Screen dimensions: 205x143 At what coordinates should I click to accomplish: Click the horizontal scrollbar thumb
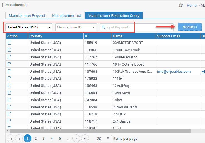(x=100, y=131)
